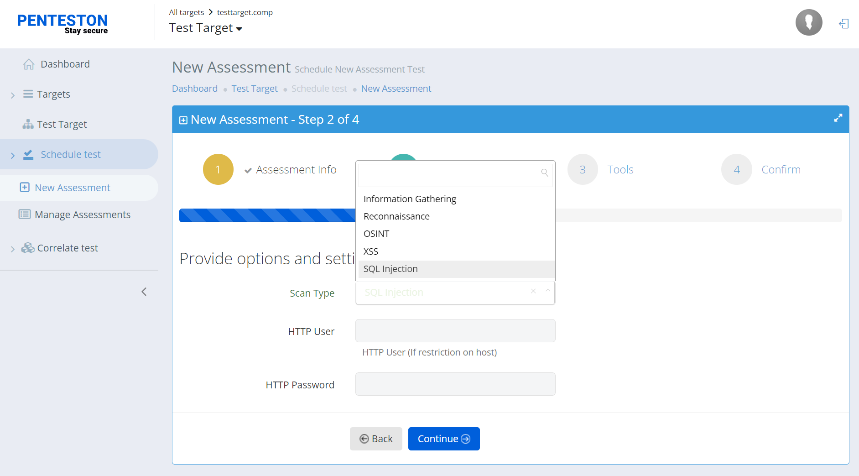Image resolution: width=859 pixels, height=476 pixels.
Task: Collapse sidebar with left chevron
Action: click(x=144, y=292)
